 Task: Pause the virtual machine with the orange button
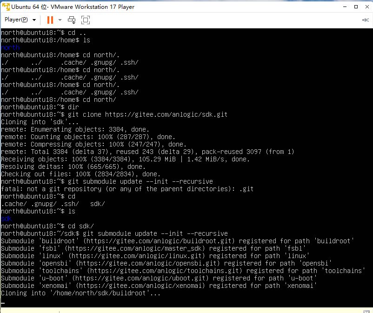[x=50, y=20]
